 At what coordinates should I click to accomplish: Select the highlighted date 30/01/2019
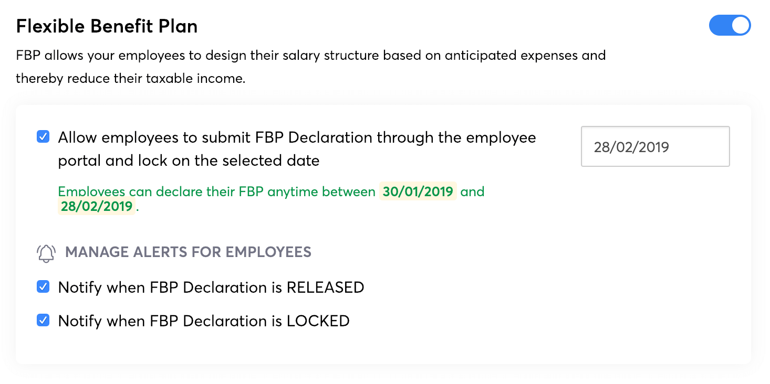[x=418, y=191]
